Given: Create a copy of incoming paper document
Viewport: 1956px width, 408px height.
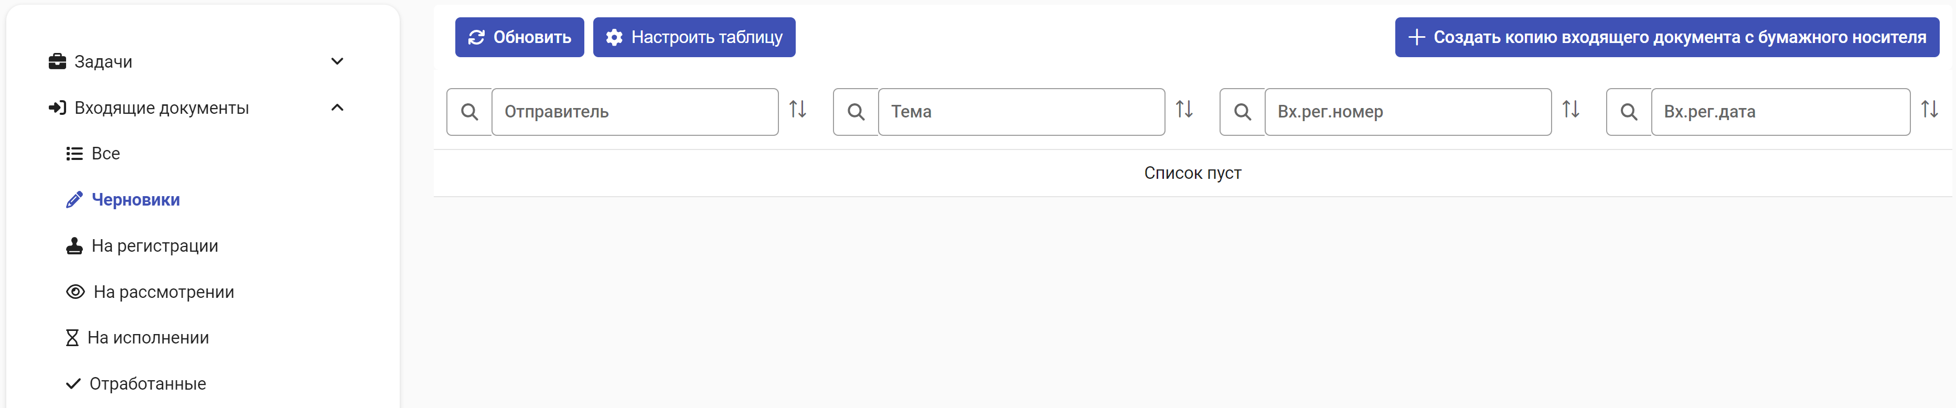Looking at the screenshot, I should pos(1666,37).
